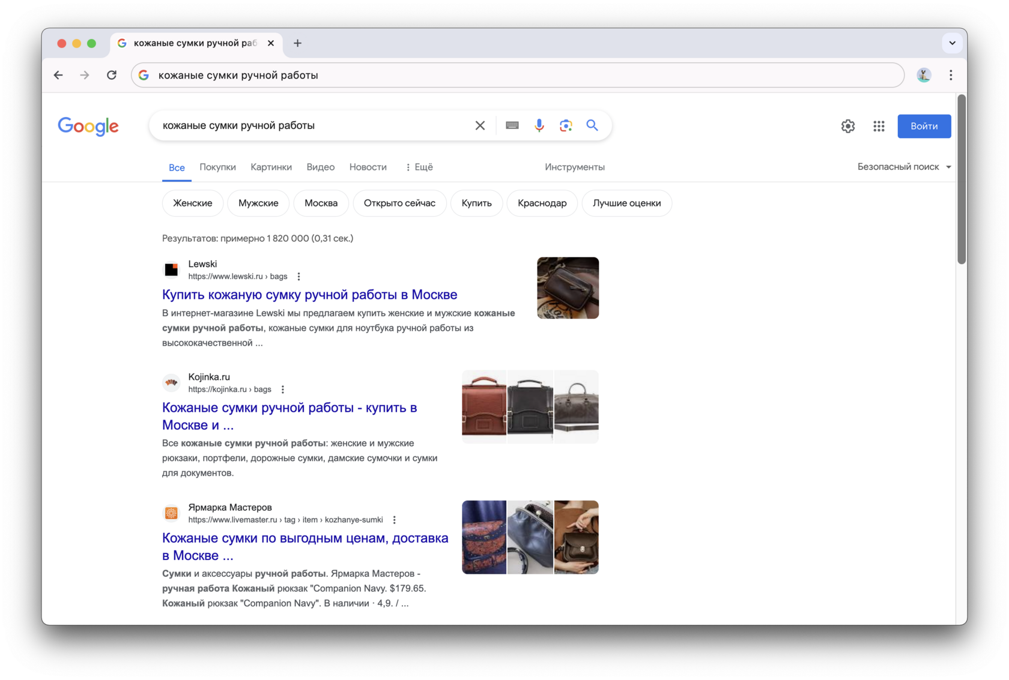Apply the Мужские filter chip
The image size is (1009, 680).
coord(258,203)
